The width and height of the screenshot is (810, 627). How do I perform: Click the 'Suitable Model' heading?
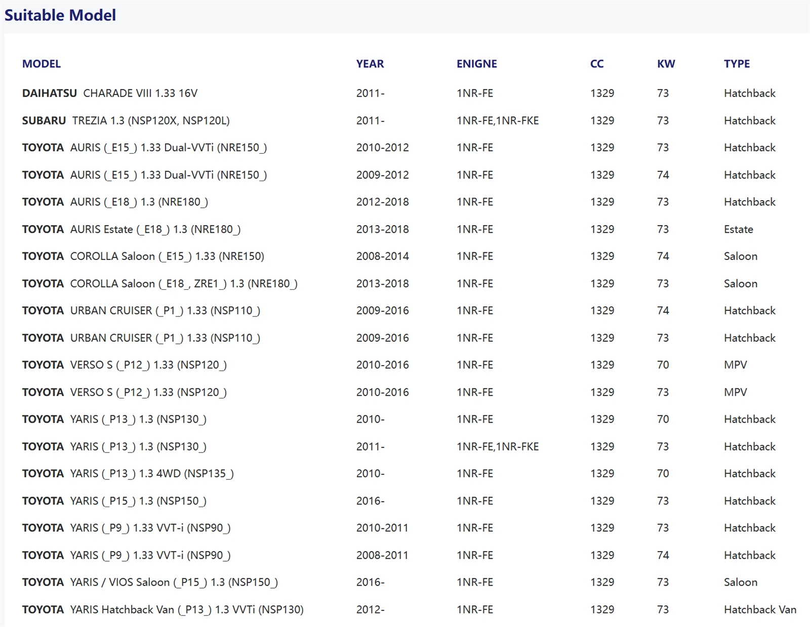click(x=60, y=15)
